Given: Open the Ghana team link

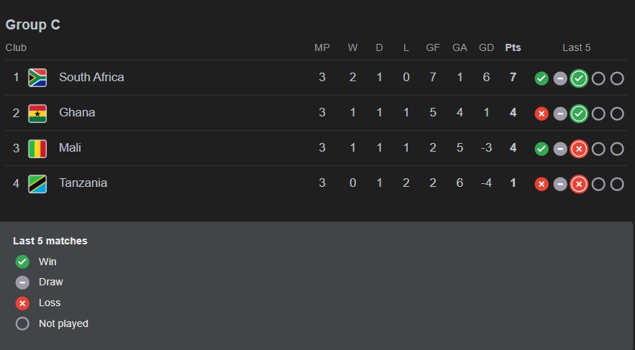Looking at the screenshot, I should tap(77, 112).
